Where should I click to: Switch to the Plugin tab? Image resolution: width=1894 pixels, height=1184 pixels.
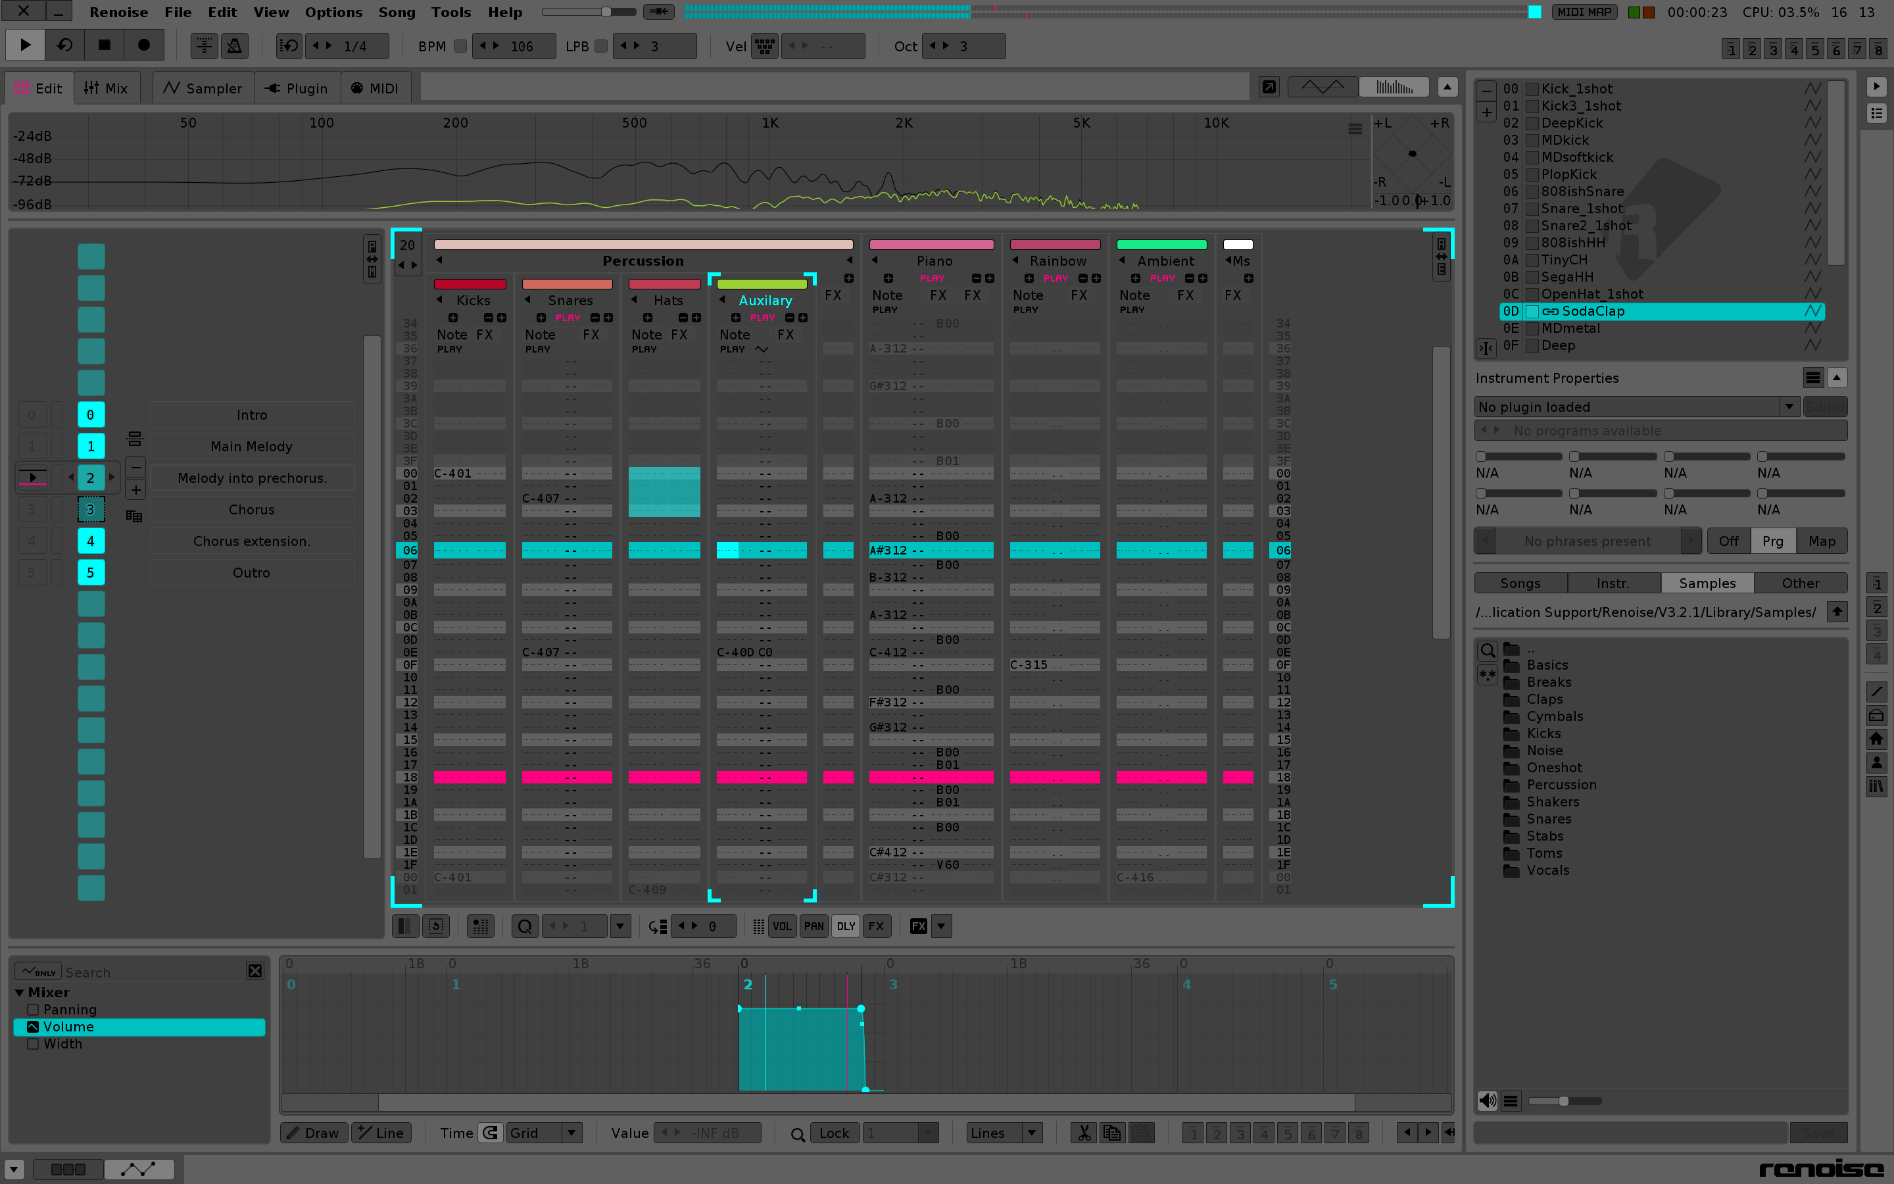pyautogui.click(x=297, y=87)
